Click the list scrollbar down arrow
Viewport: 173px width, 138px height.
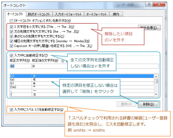[156, 94]
